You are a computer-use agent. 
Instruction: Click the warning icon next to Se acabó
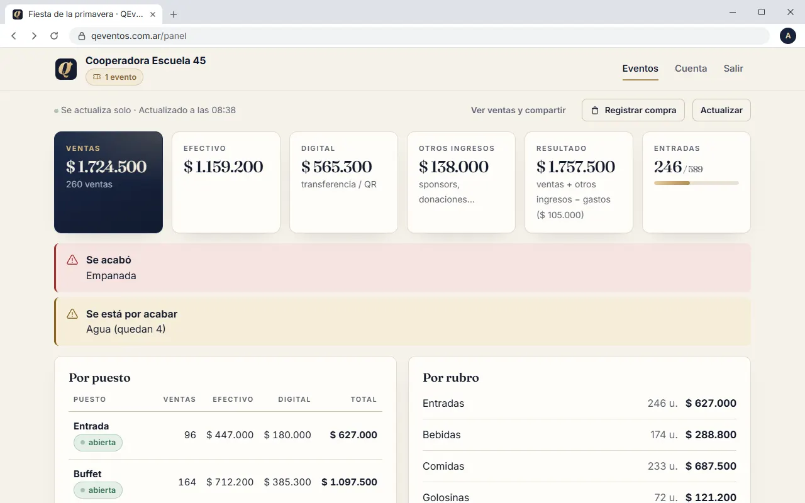(72, 260)
